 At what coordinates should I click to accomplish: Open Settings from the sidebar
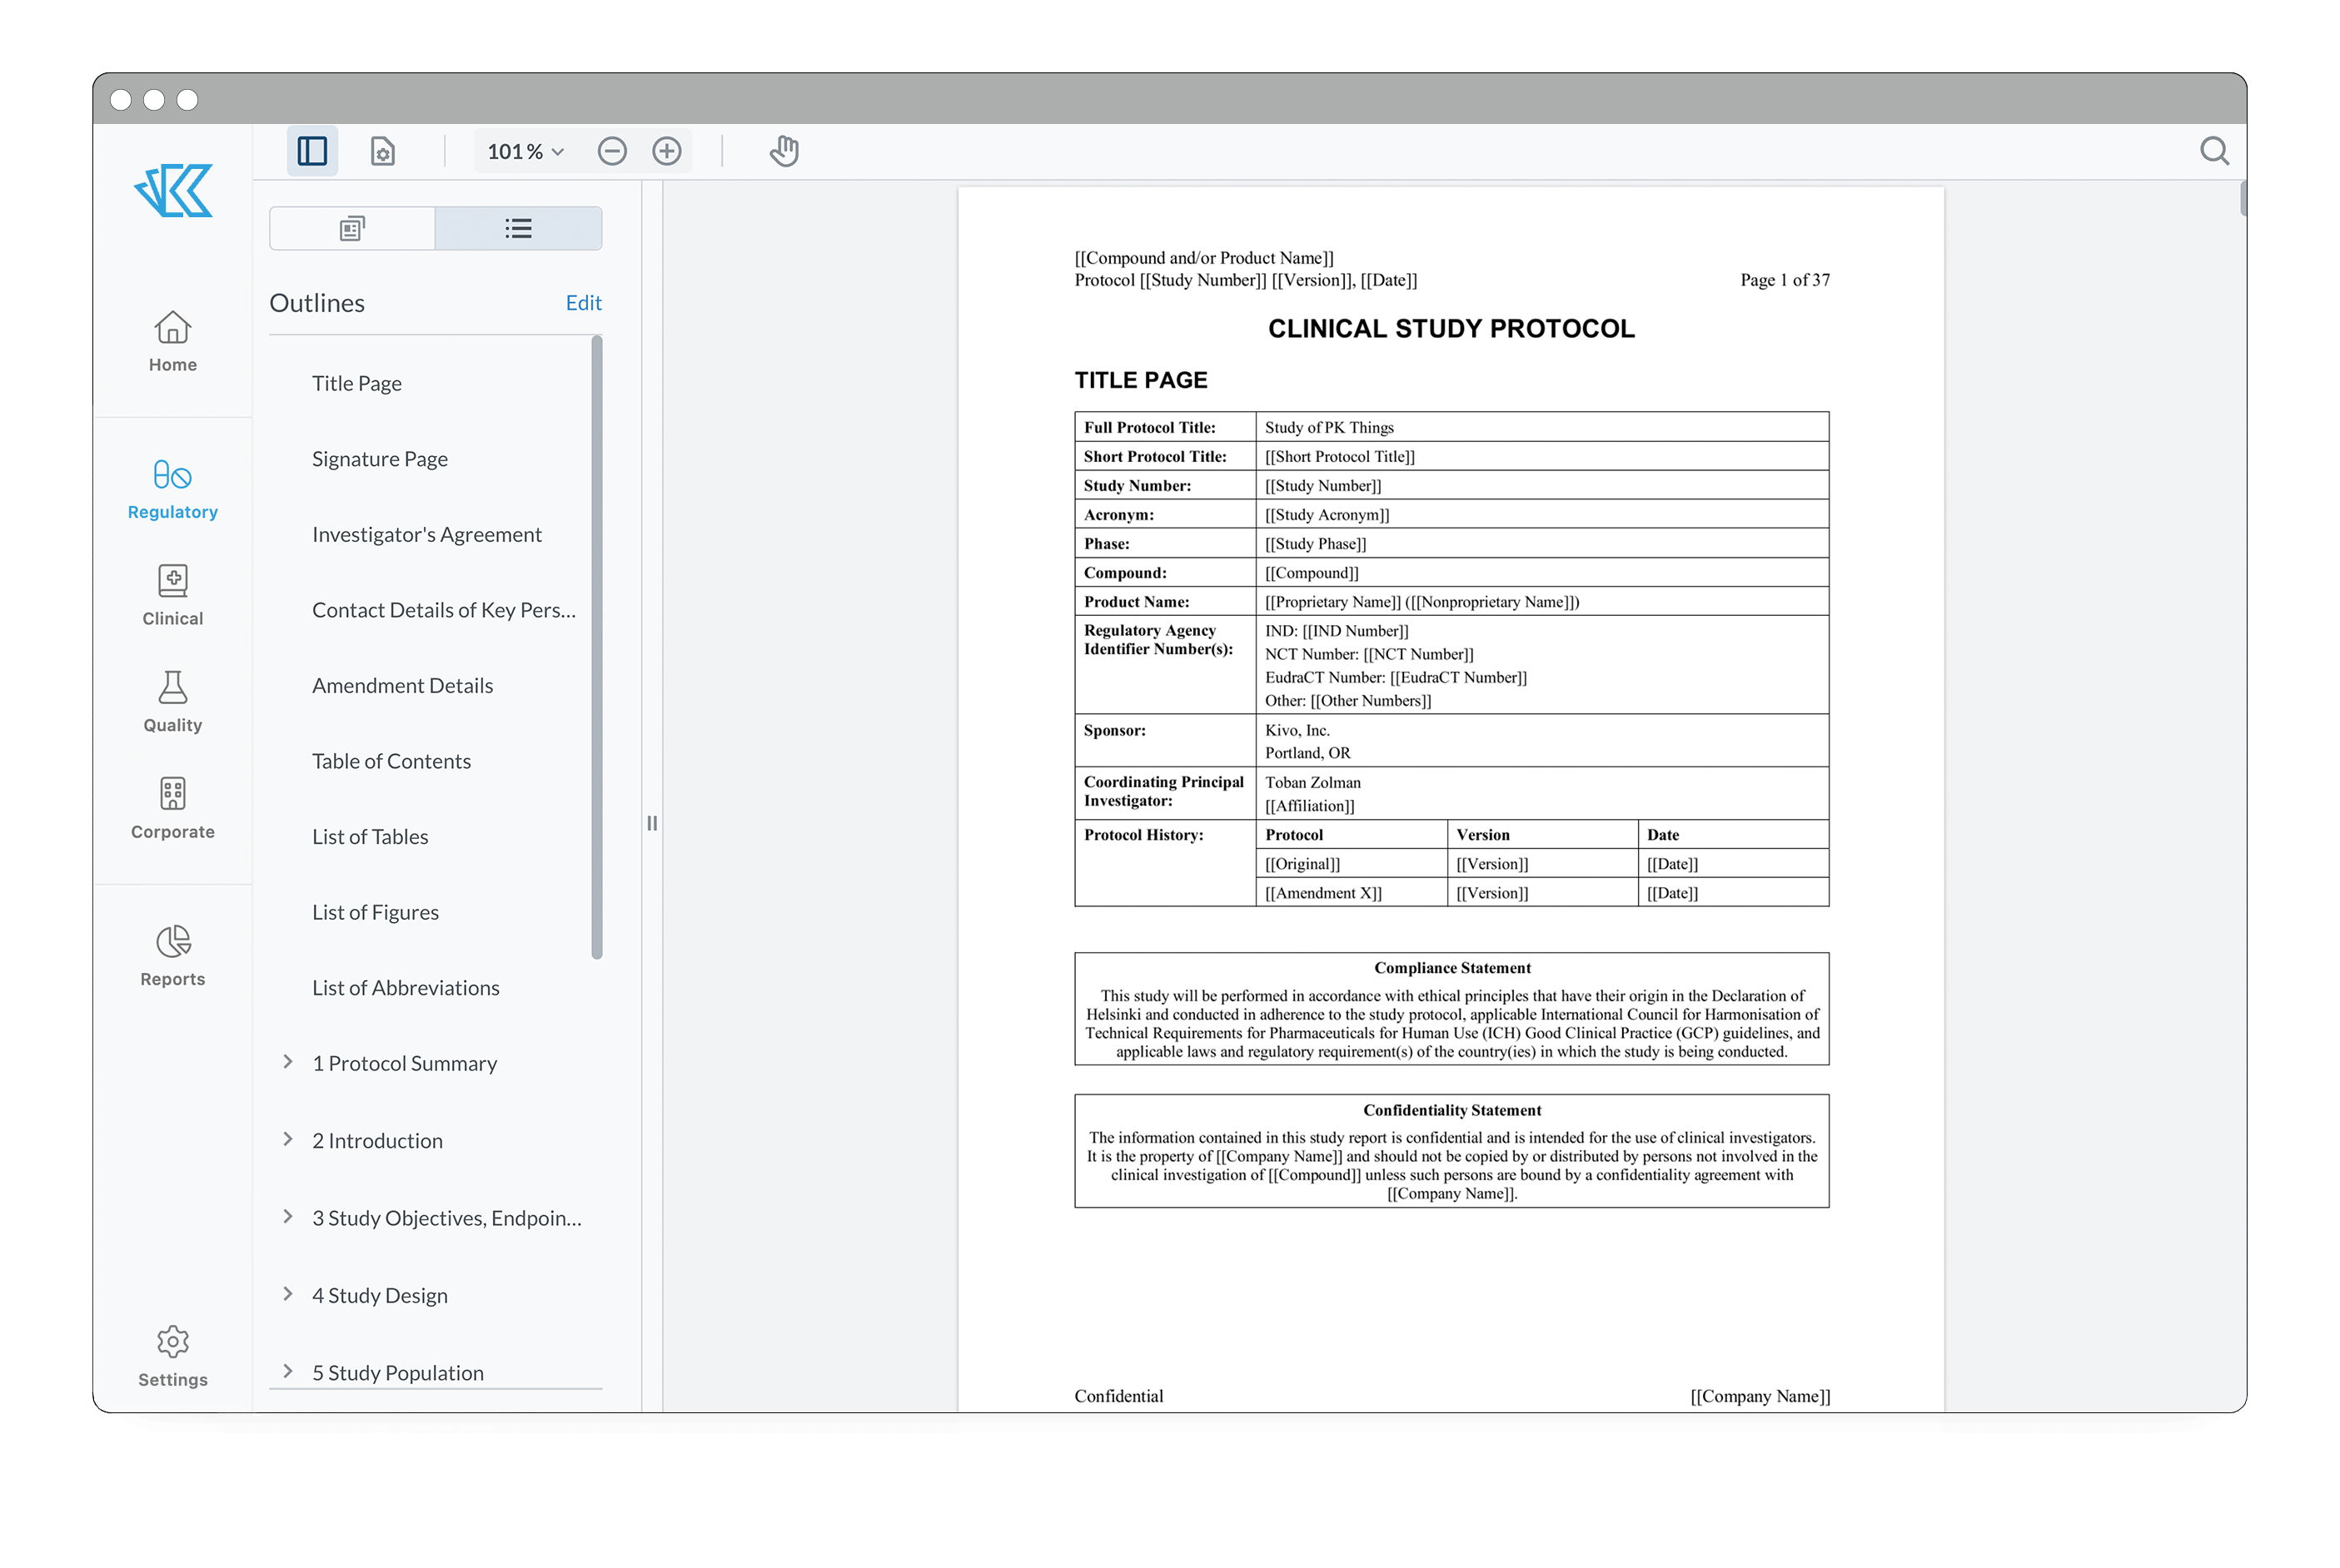pyautogui.click(x=172, y=1355)
